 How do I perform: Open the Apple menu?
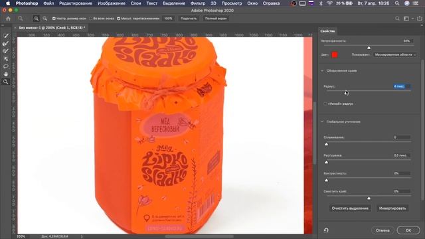click(8, 3)
